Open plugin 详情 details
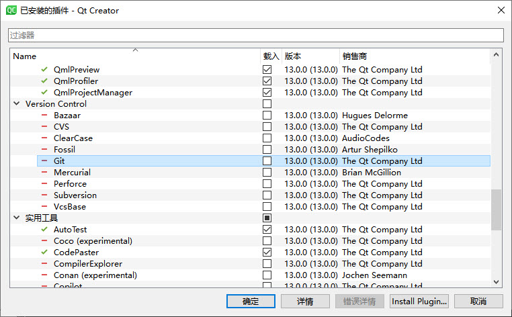This screenshot has width=512, height=317. pos(305,301)
